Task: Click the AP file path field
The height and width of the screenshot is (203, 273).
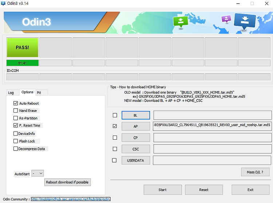Action: tap(212, 126)
